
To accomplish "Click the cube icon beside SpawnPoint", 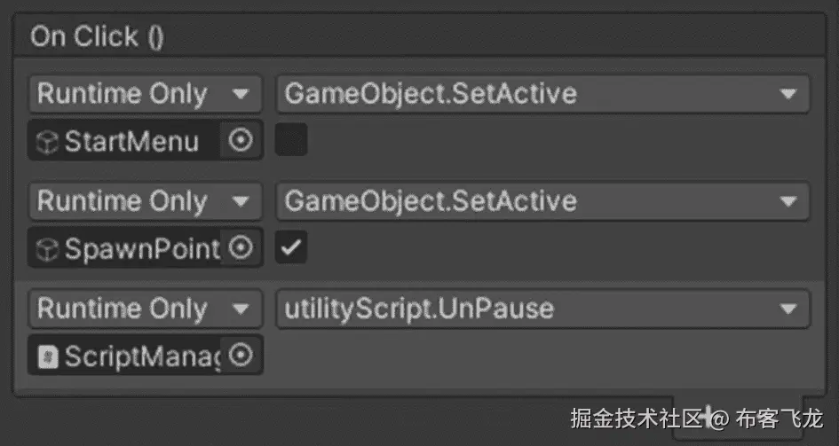I will (47, 250).
